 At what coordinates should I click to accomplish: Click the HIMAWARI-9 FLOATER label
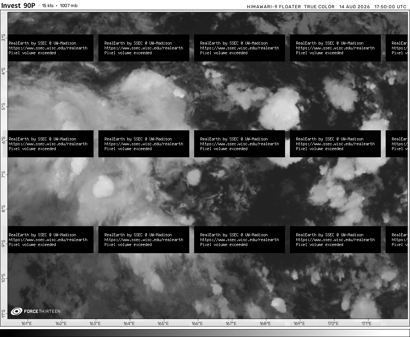point(274,7)
